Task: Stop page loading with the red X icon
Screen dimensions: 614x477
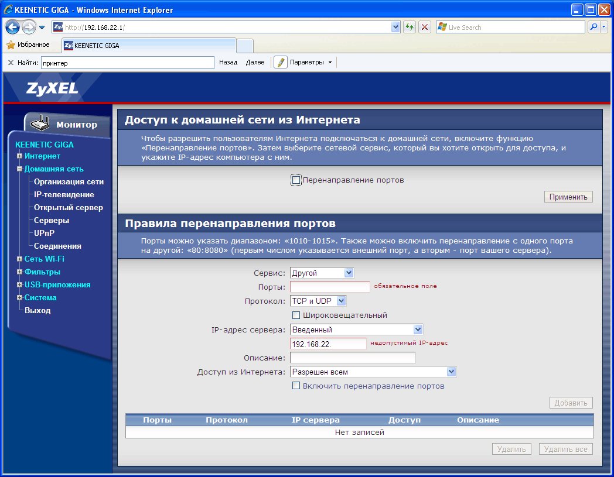Action: click(x=425, y=27)
